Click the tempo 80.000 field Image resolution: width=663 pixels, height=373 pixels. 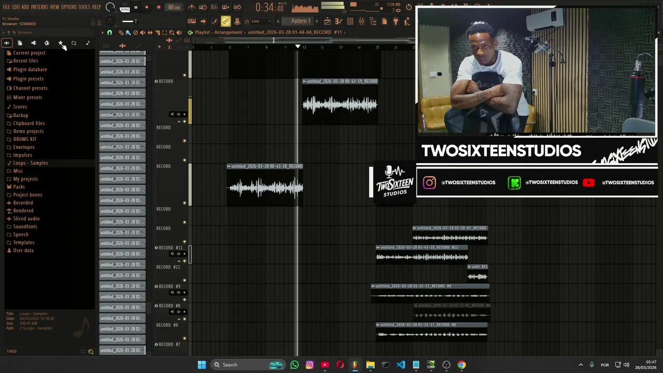click(x=174, y=7)
